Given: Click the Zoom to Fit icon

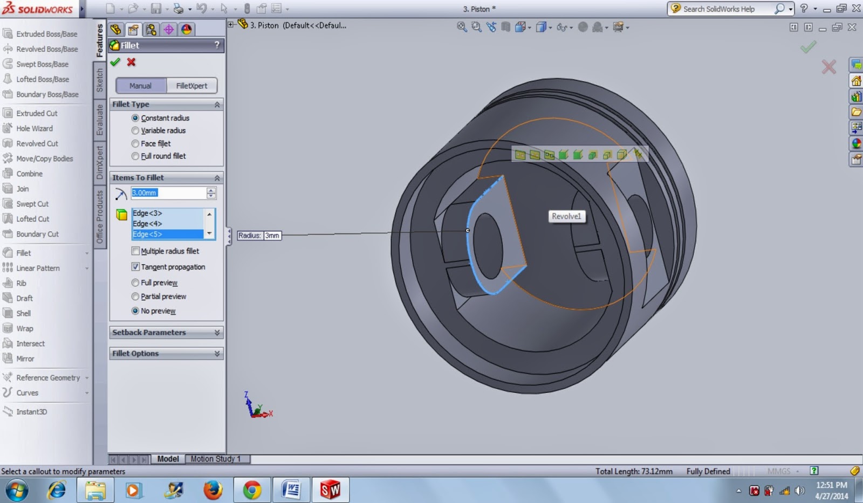Looking at the screenshot, I should pyautogui.click(x=461, y=27).
